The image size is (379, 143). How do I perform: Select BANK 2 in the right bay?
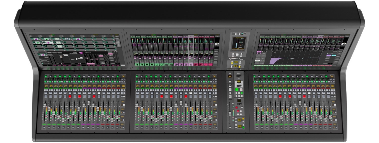(334, 109)
